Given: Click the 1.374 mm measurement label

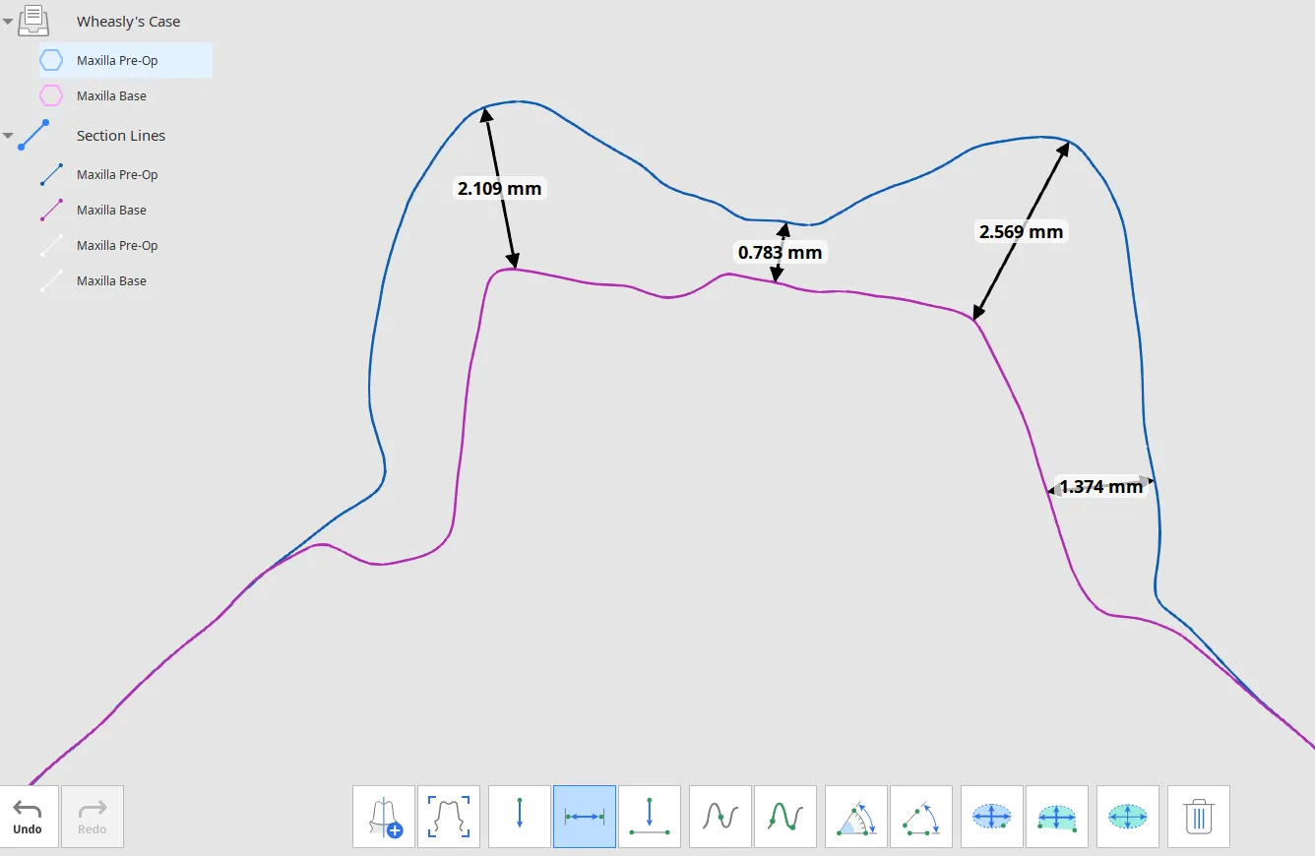Looking at the screenshot, I should [1100, 486].
